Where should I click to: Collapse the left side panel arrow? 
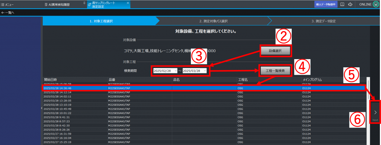(42, 108)
